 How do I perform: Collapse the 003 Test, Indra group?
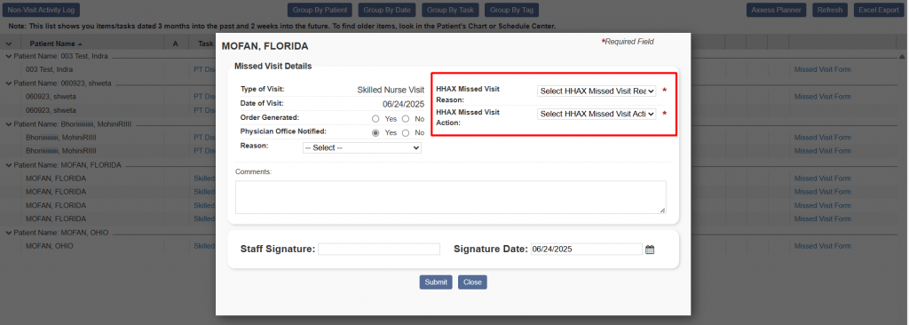(x=9, y=56)
